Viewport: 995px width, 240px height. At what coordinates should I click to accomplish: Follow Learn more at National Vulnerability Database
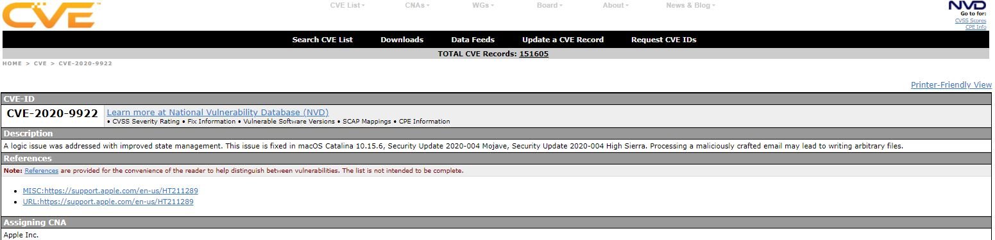coord(217,112)
